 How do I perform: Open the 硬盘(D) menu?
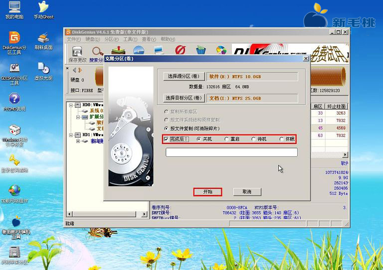coord(93,39)
